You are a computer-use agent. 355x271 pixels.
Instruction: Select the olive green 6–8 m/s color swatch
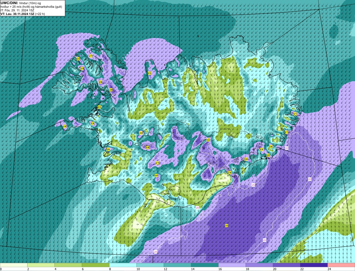[96, 265]
